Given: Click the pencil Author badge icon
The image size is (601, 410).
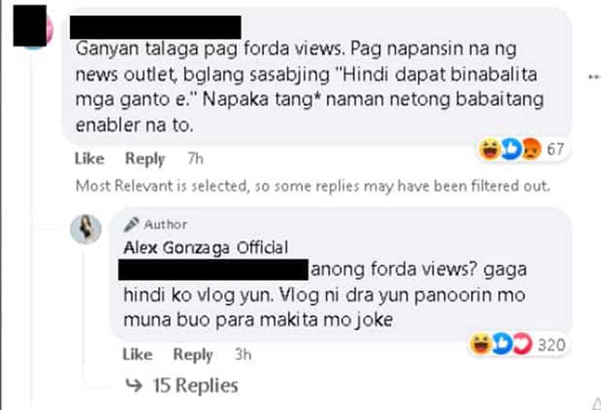Looking at the screenshot, I should coord(131,224).
